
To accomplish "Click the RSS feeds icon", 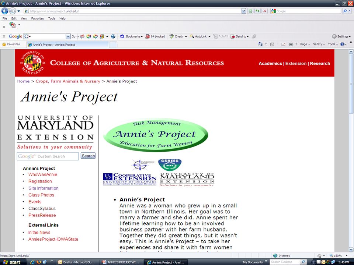I will [x=272, y=44].
